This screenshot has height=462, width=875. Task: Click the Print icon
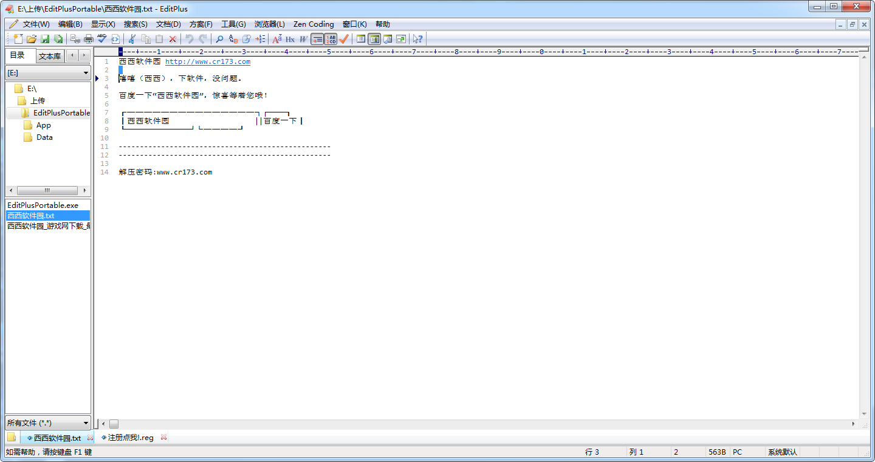89,39
